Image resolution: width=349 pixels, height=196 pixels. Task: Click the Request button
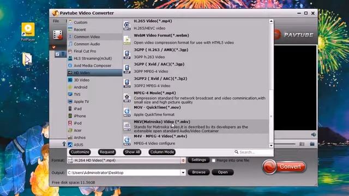coord(107,152)
